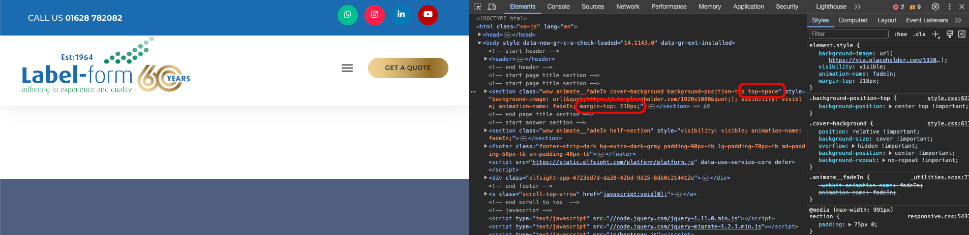The width and height of the screenshot is (969, 235).
Task: Open DevTools settings gear
Action: click(x=935, y=7)
